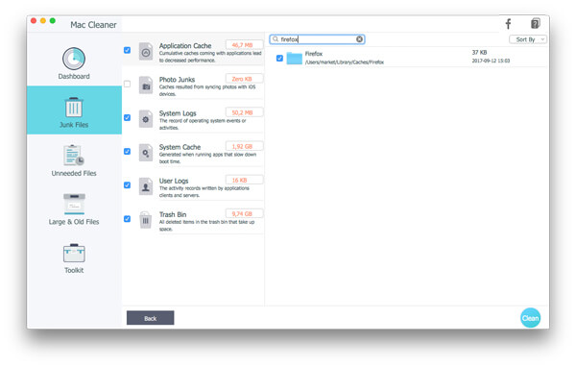Image resolution: width=576 pixels, height=367 pixels.
Task: Click the User Logs description text
Action: [x=204, y=191]
